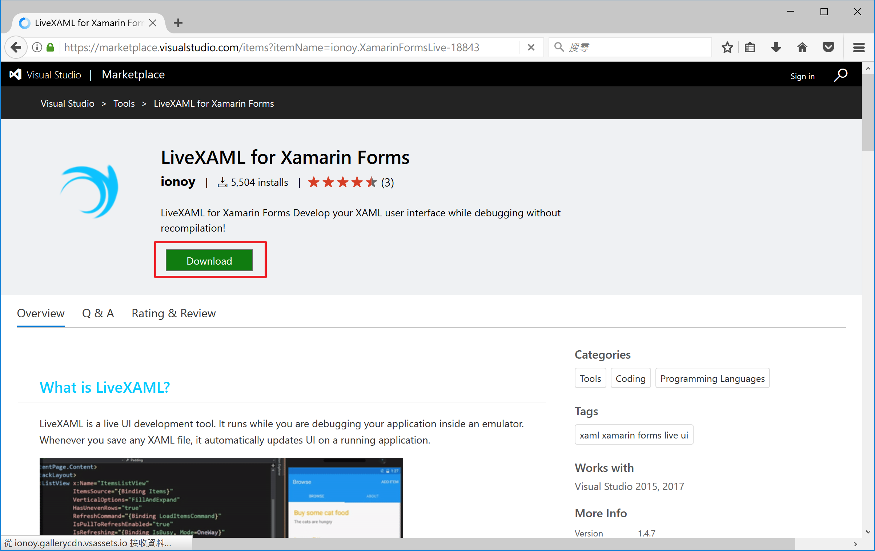The width and height of the screenshot is (875, 551).
Task: Minimize the browser window
Action: pos(790,12)
